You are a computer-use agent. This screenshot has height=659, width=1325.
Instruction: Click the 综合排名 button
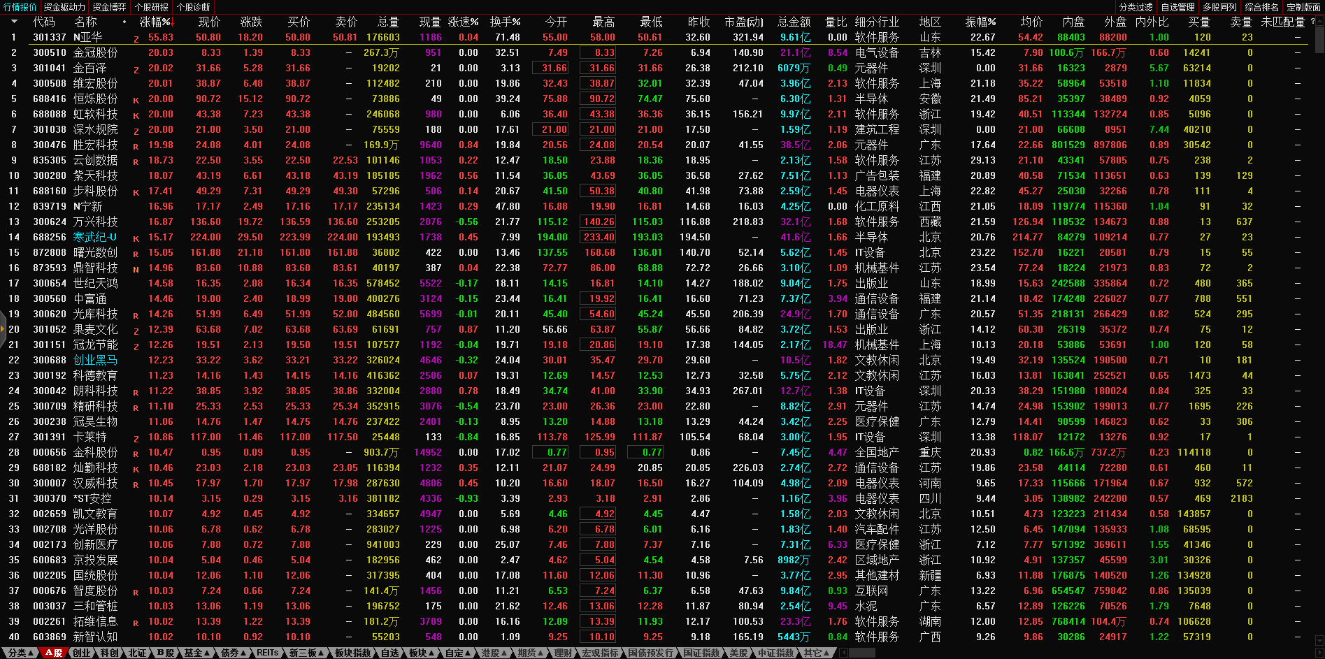click(x=1262, y=7)
